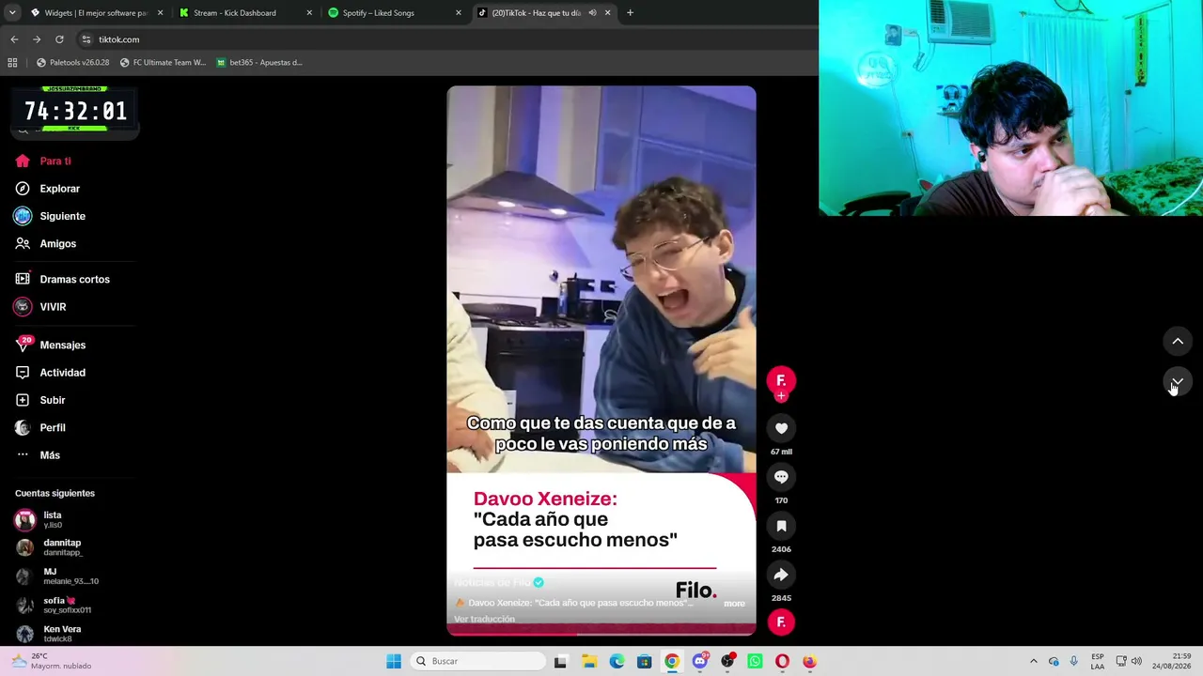Go to the Para ti feed
The height and width of the screenshot is (676, 1203).
coord(43,161)
